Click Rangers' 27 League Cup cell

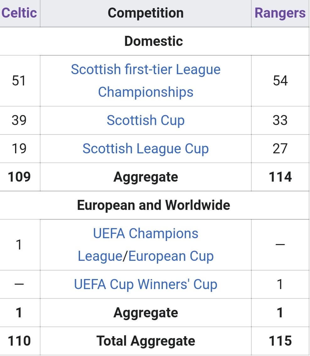tap(280, 149)
